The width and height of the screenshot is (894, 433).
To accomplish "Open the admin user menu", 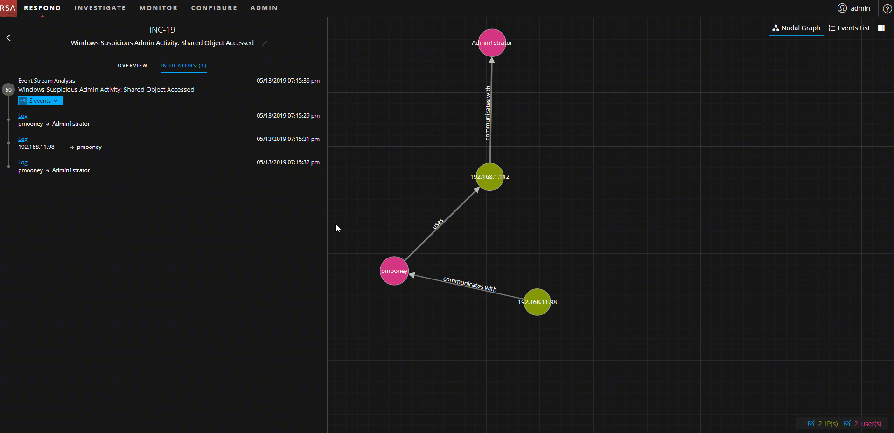I will coord(854,8).
